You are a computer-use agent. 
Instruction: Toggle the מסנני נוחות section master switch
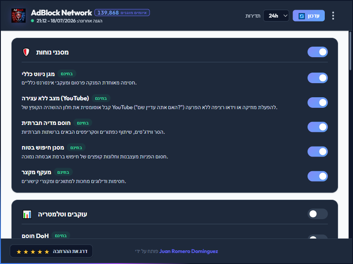tap(317, 52)
